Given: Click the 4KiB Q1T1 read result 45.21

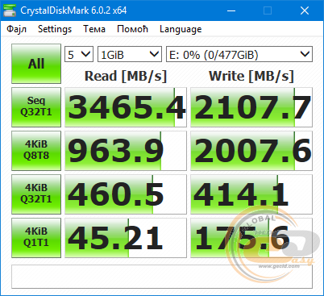Looking at the screenshot, I should coord(126,238).
